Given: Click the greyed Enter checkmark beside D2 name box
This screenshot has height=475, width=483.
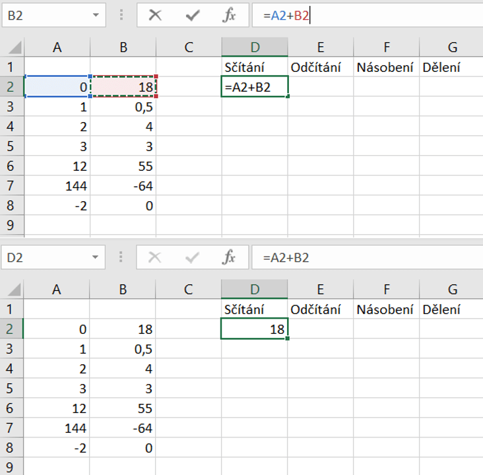Looking at the screenshot, I should point(193,257).
